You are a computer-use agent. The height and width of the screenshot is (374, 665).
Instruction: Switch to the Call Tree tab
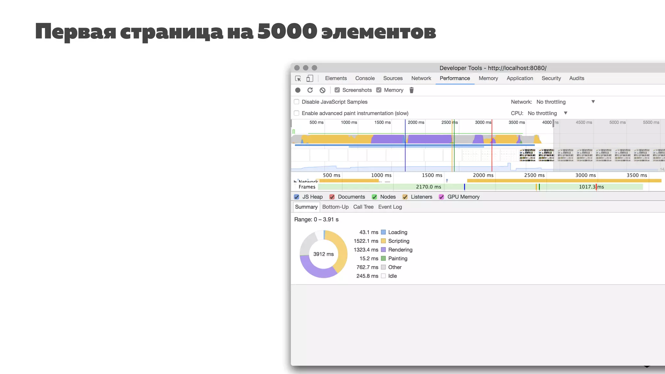coord(363,207)
